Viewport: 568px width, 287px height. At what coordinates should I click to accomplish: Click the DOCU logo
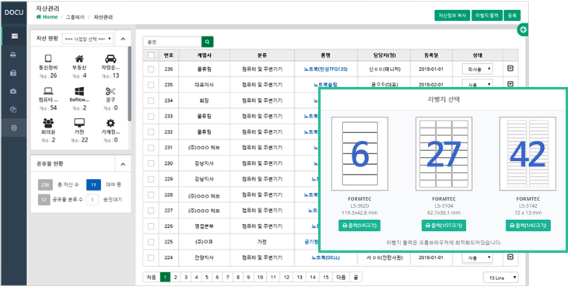tap(14, 12)
